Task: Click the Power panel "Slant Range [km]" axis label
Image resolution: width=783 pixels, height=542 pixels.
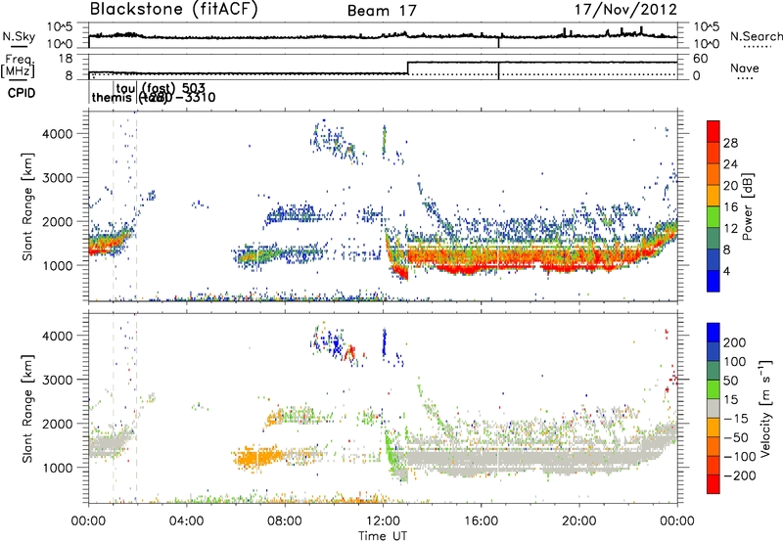Action: tap(27, 206)
